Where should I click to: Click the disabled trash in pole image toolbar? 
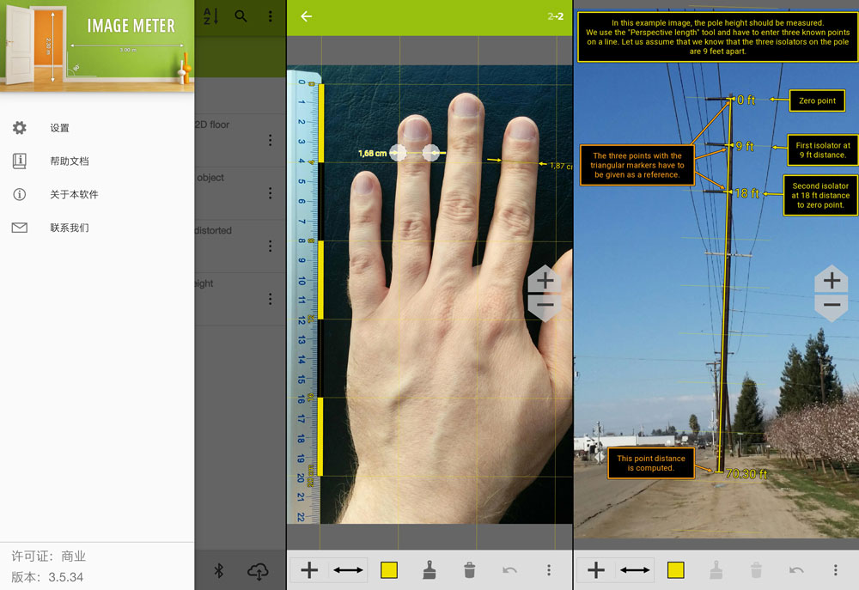click(x=756, y=570)
